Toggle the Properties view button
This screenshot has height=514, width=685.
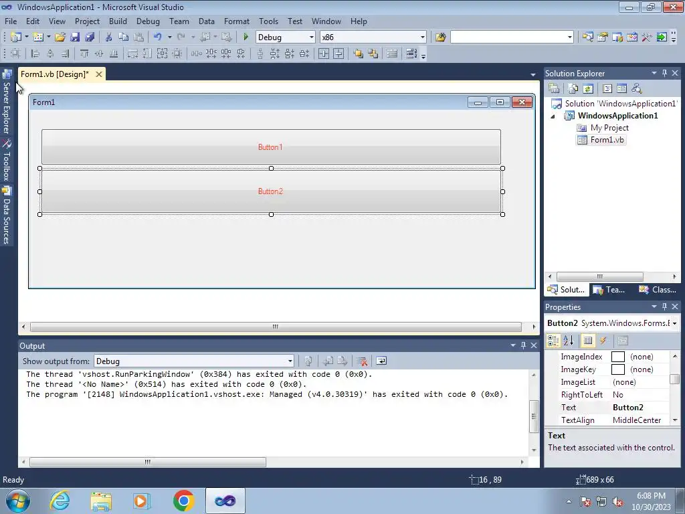pos(588,341)
